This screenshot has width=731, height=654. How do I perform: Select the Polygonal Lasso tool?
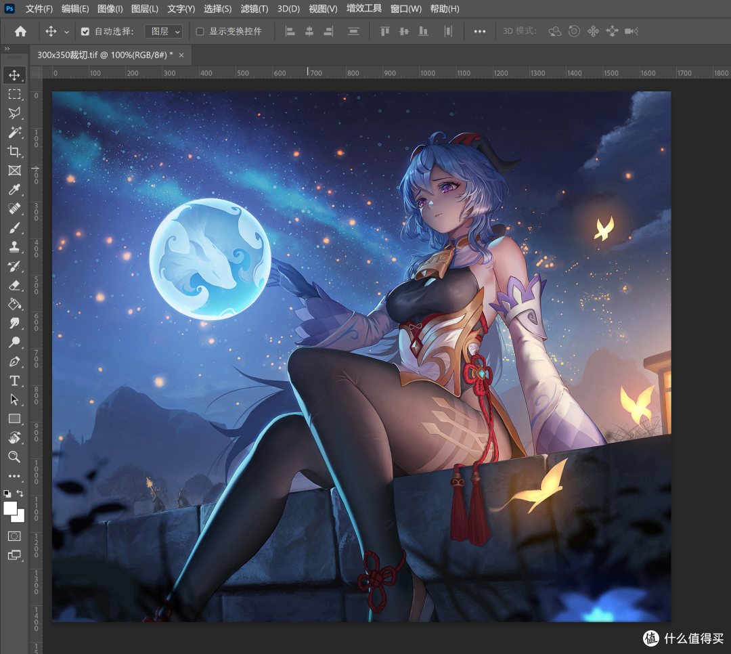[14, 113]
